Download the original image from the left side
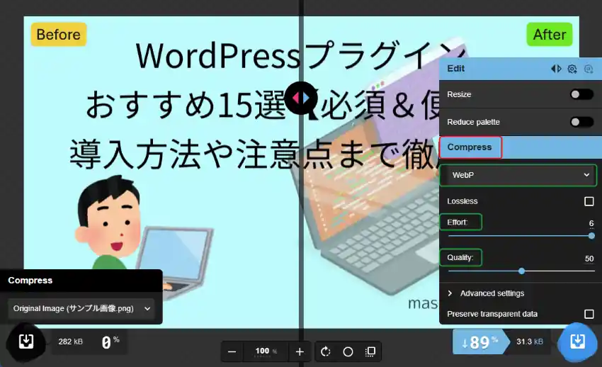 pyautogui.click(x=25, y=341)
